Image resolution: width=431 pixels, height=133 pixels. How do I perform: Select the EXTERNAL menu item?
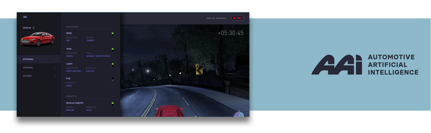(x=28, y=59)
